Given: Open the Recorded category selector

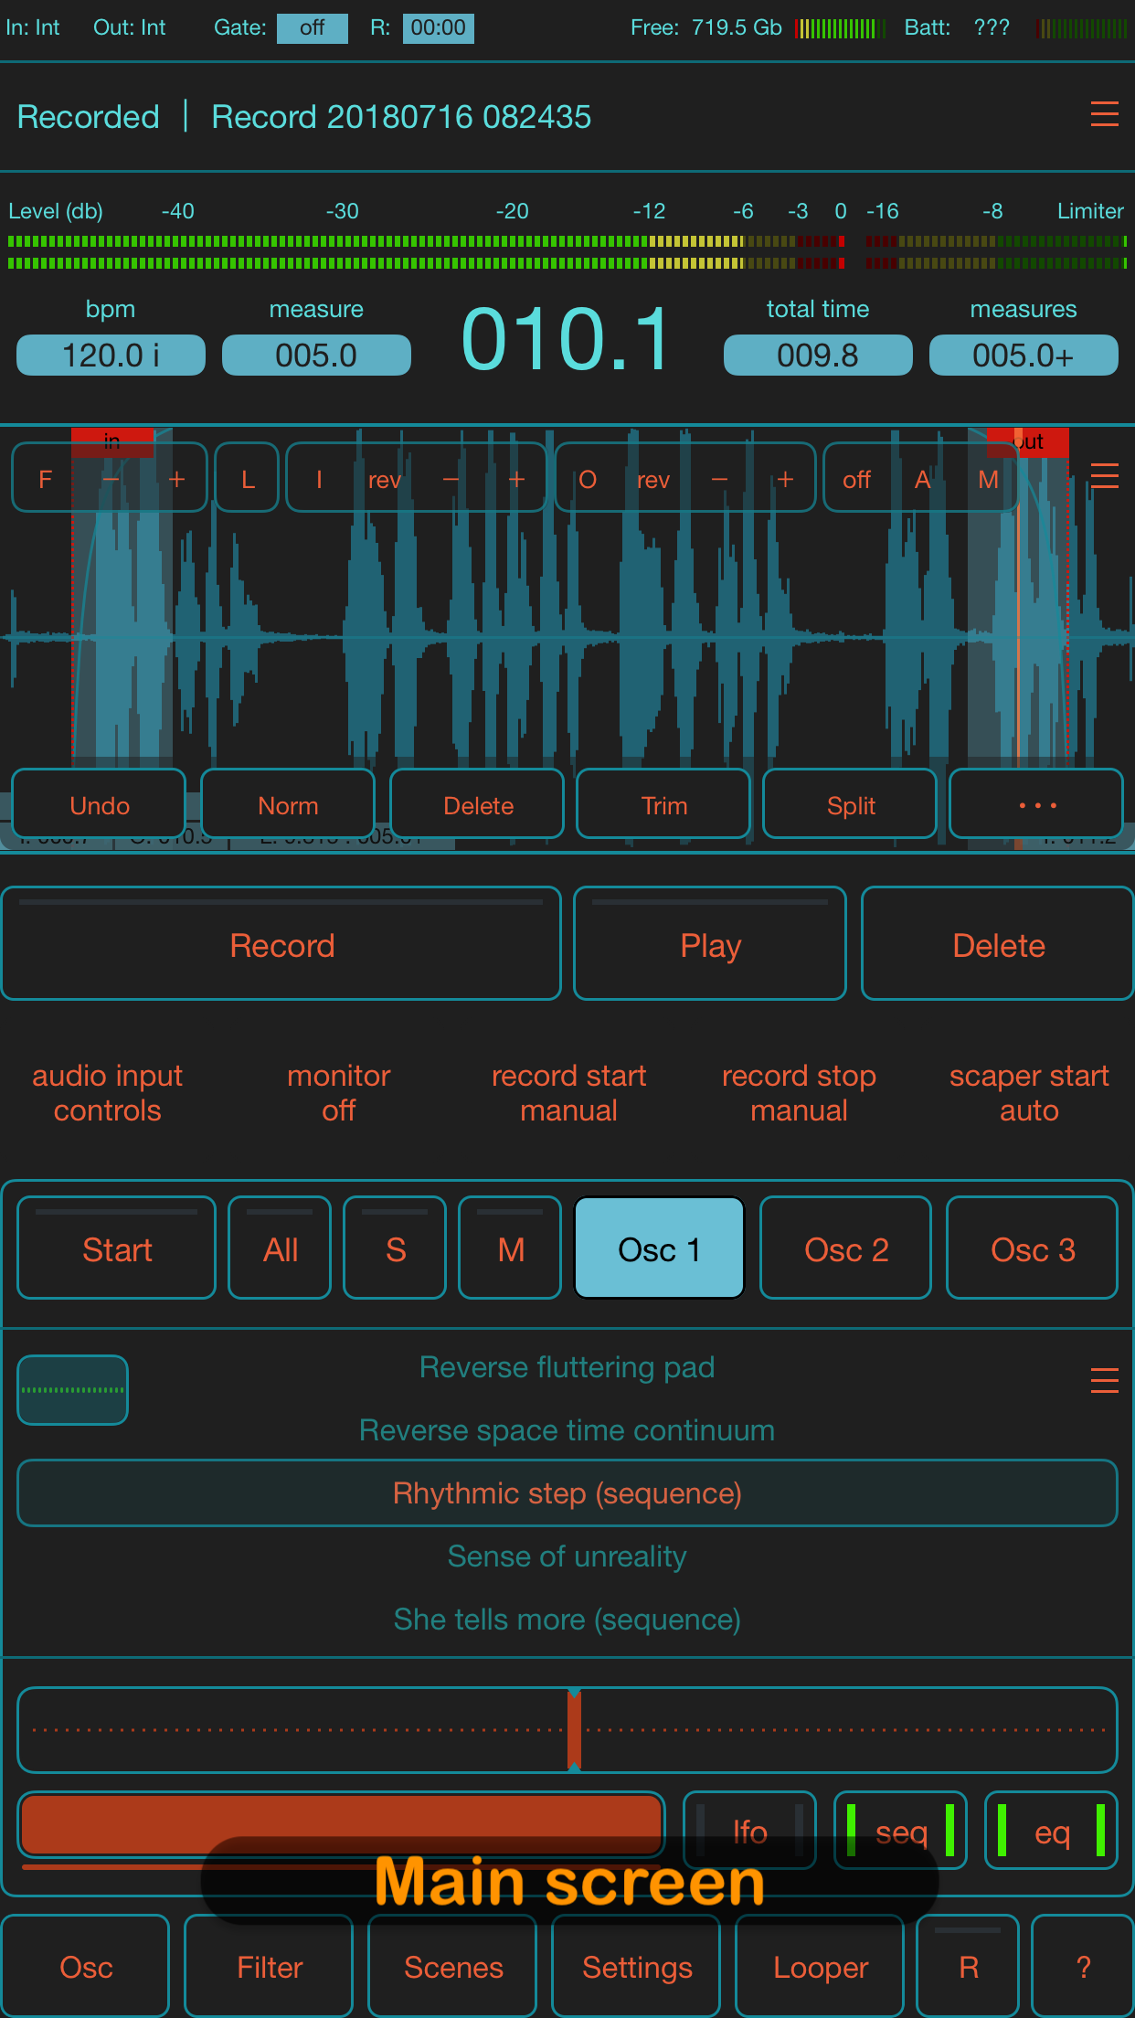Looking at the screenshot, I should 89,116.
